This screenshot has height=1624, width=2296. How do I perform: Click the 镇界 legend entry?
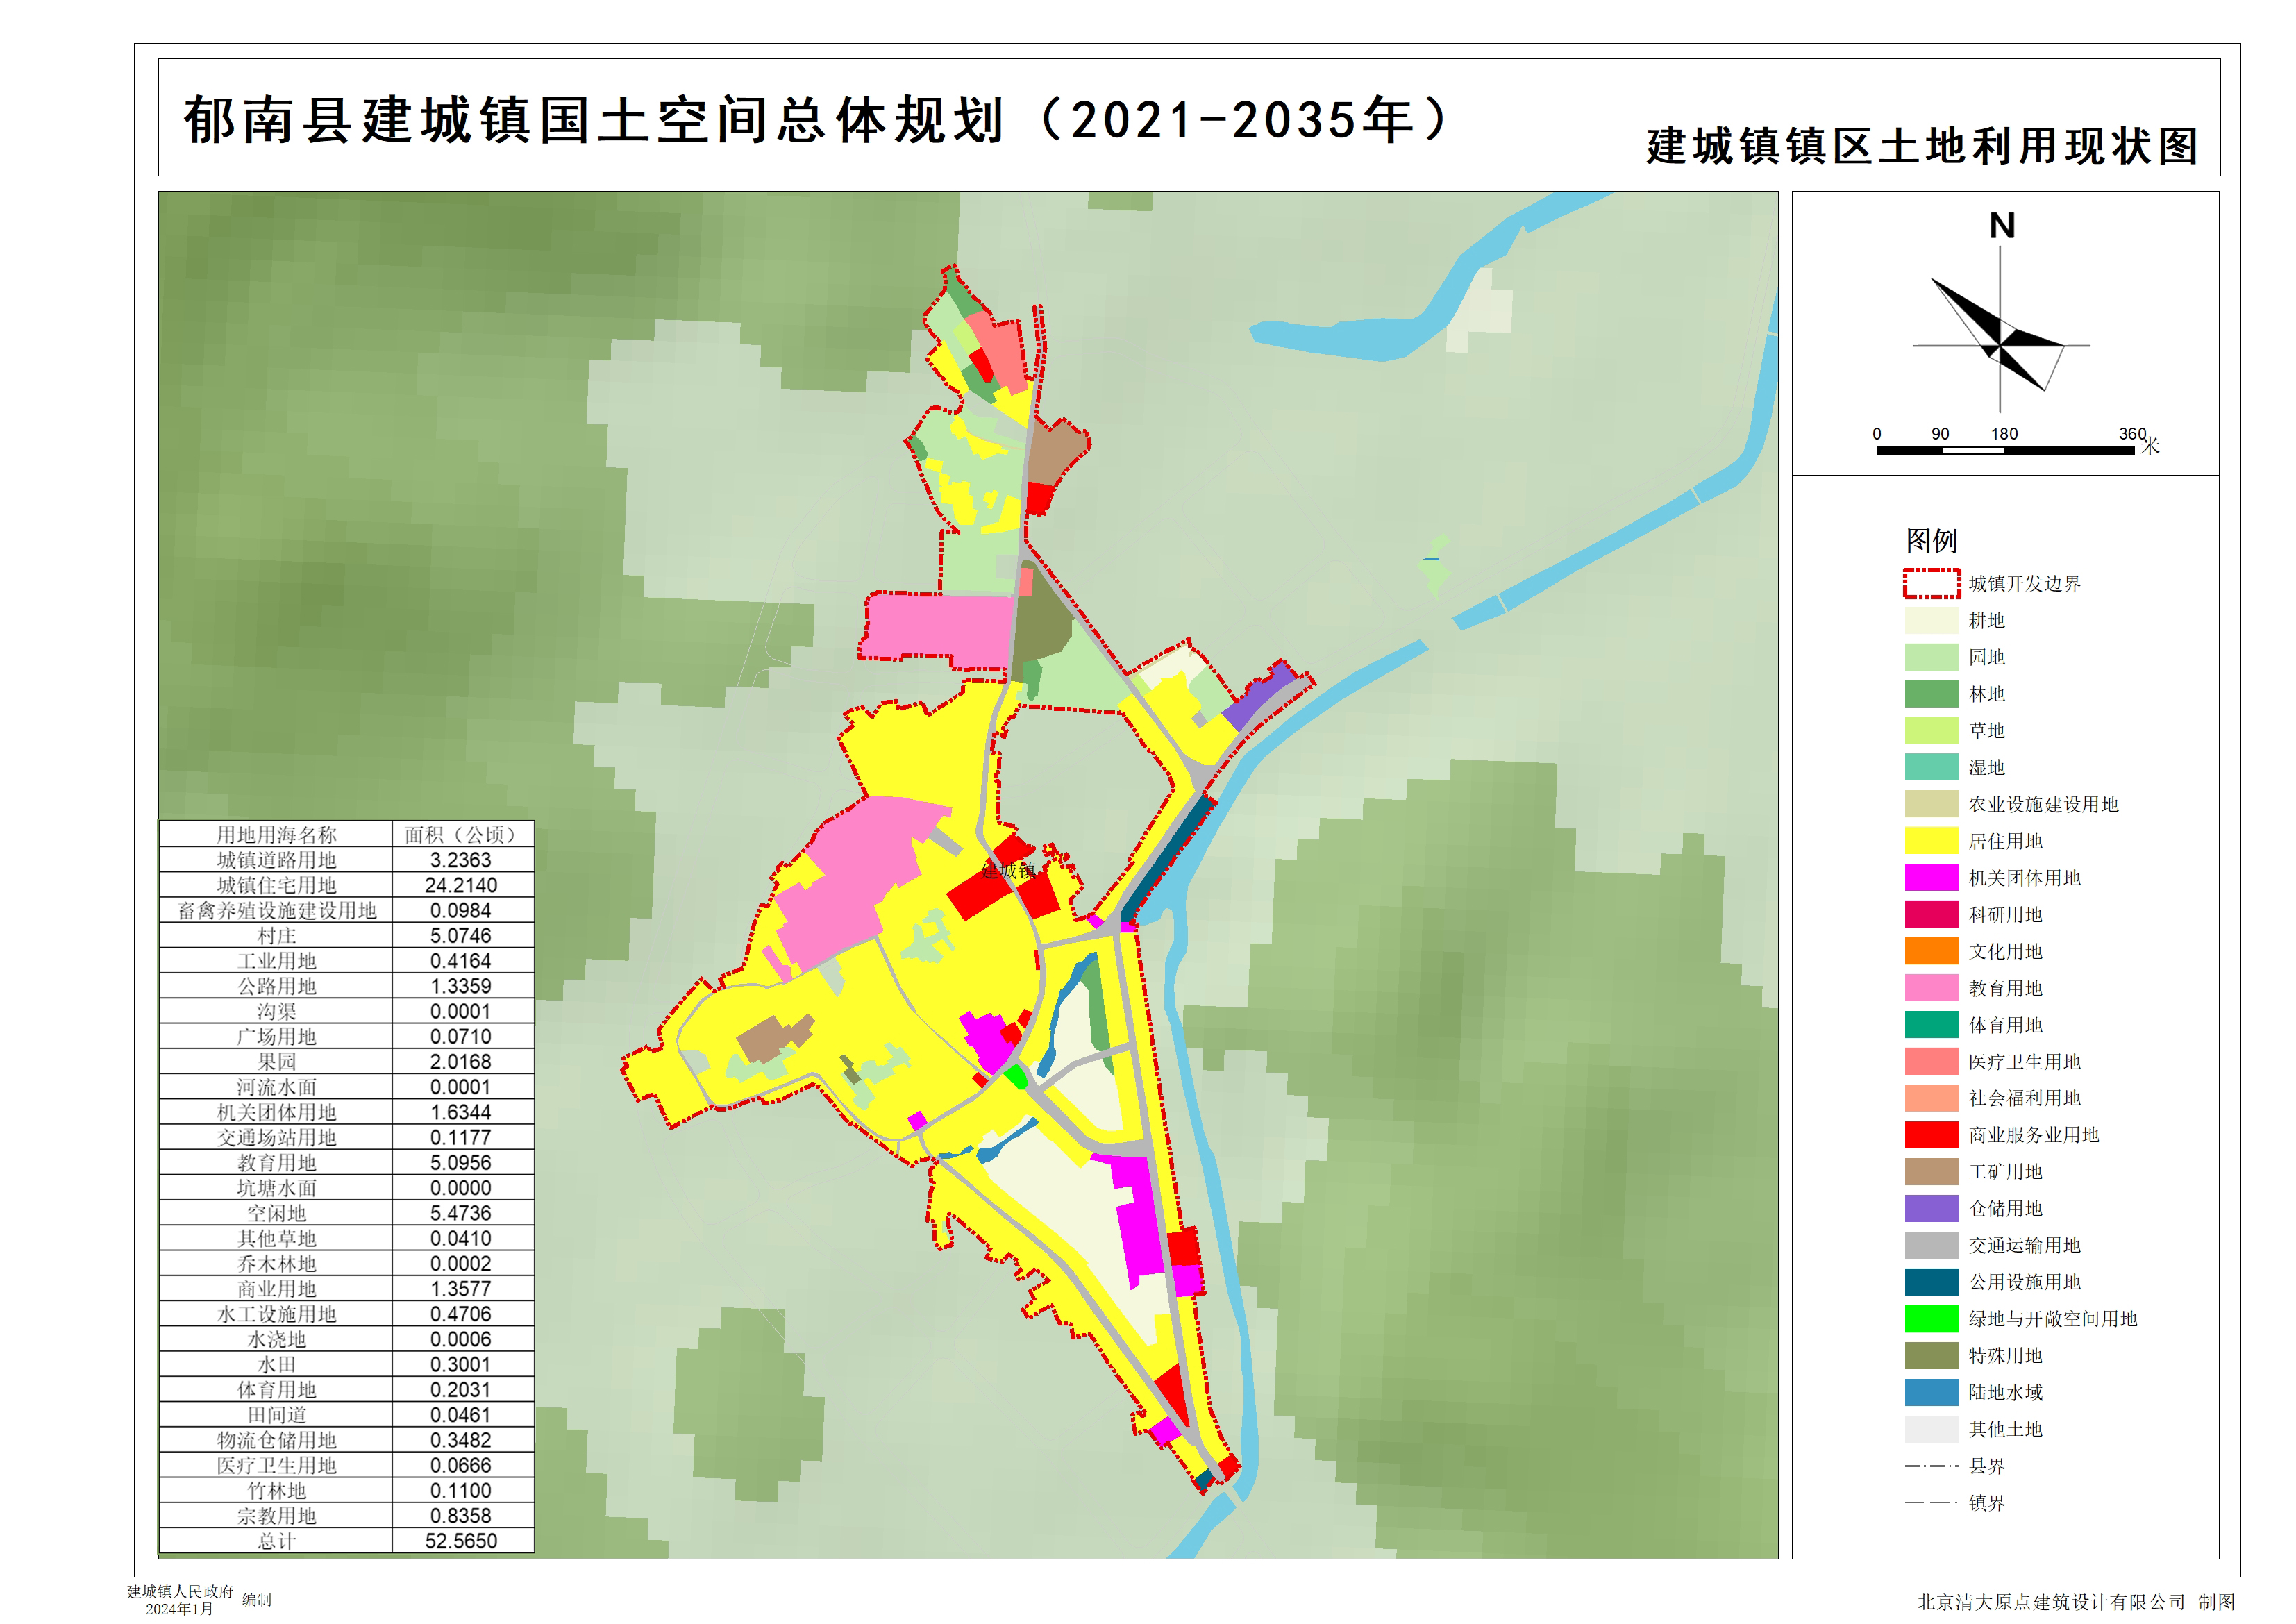1955,1503
